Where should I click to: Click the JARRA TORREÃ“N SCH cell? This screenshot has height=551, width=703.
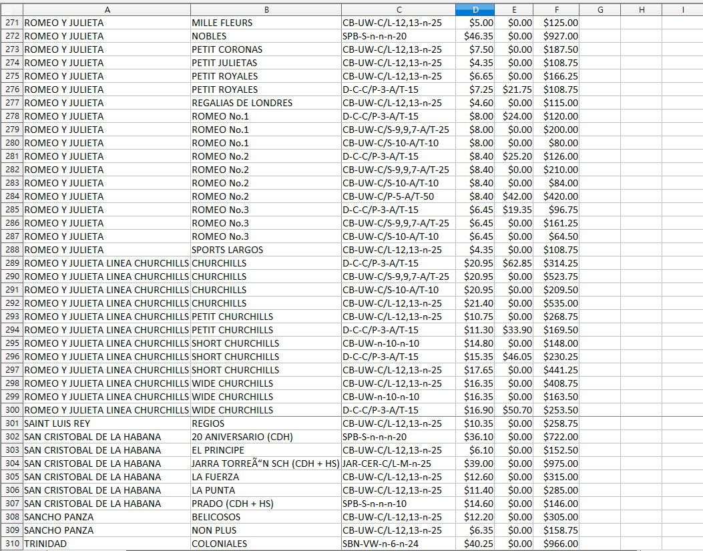click(266, 464)
